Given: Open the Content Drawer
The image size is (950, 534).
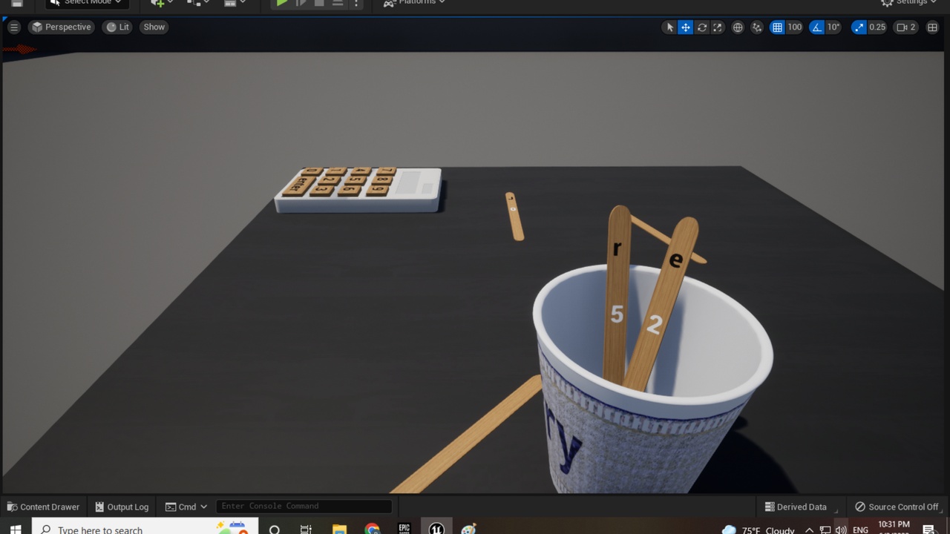Looking at the screenshot, I should pyautogui.click(x=43, y=507).
